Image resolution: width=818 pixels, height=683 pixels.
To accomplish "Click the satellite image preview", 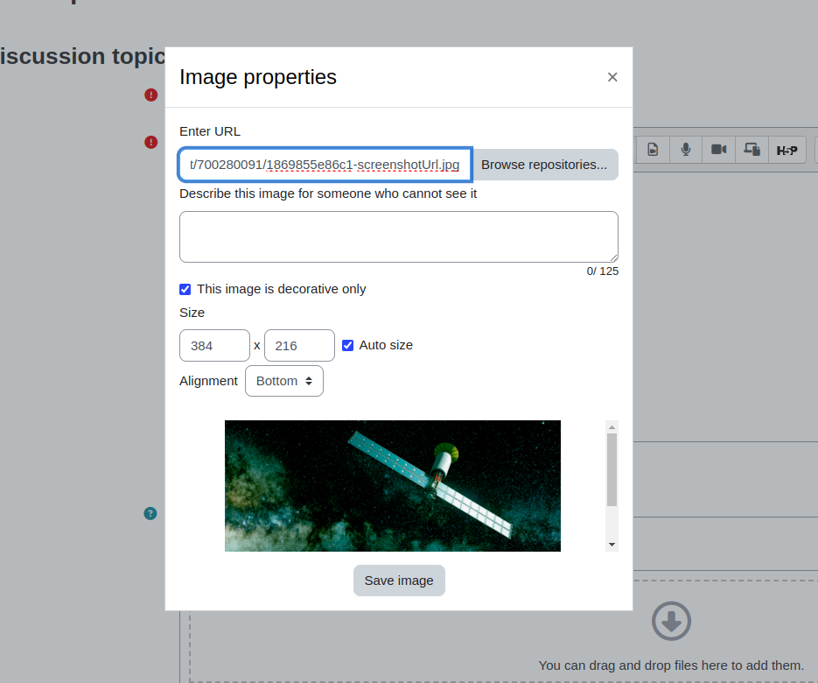I will (x=393, y=486).
